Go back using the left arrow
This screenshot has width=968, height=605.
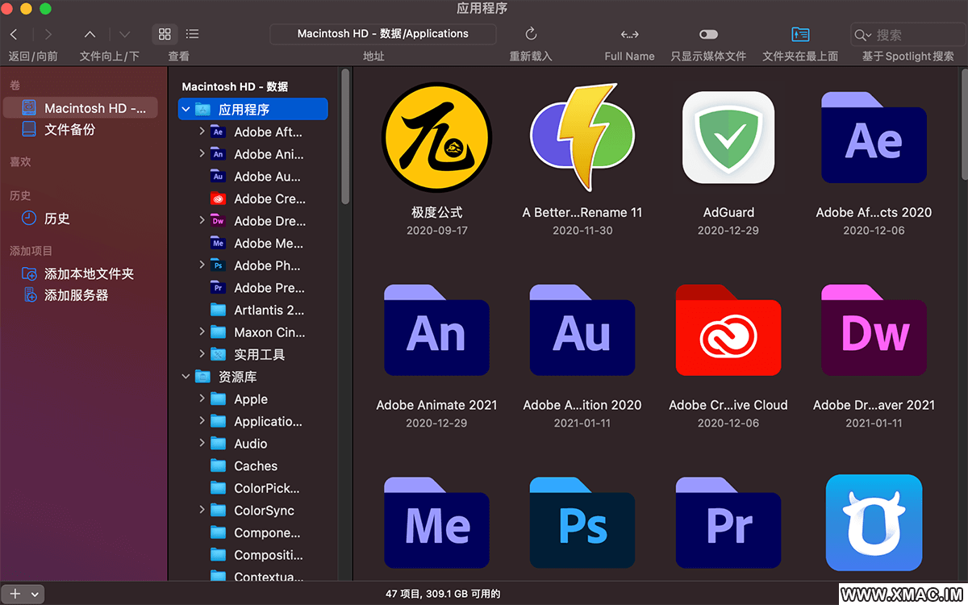[x=14, y=34]
